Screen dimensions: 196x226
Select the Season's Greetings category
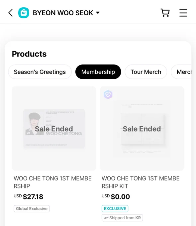40,72
